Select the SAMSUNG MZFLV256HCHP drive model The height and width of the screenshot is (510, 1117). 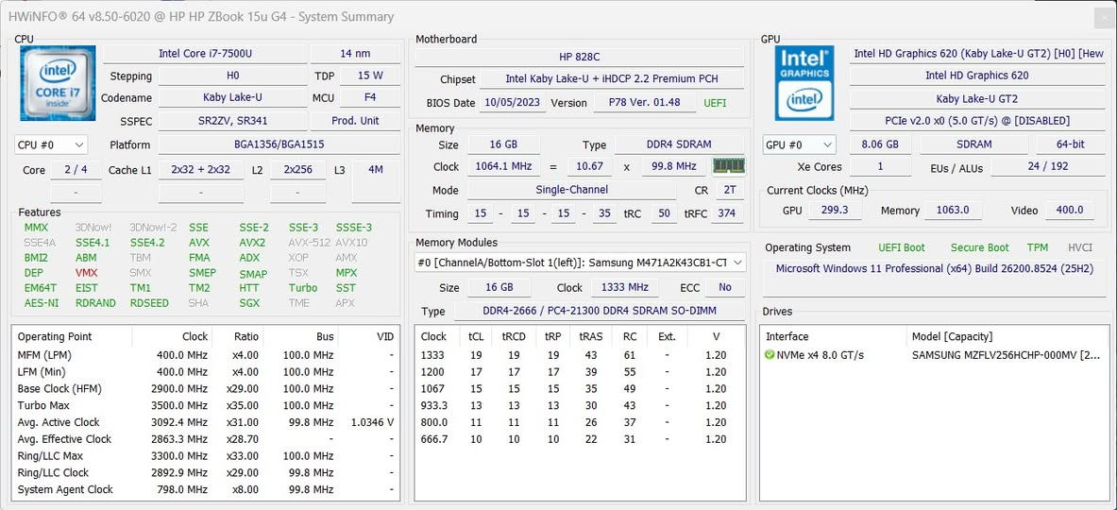coord(1006,355)
